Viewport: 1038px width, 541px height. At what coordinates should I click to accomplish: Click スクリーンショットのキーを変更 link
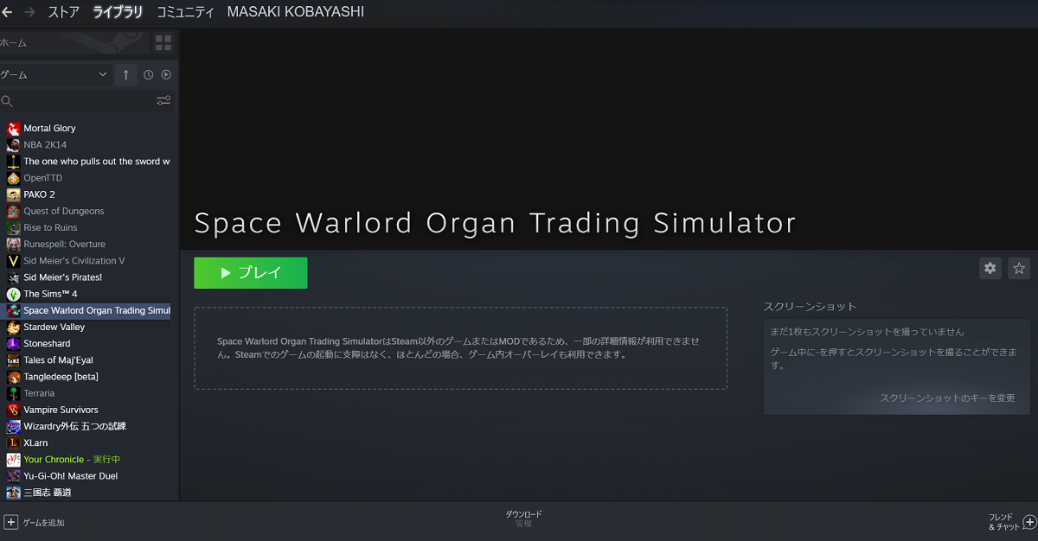pos(947,398)
